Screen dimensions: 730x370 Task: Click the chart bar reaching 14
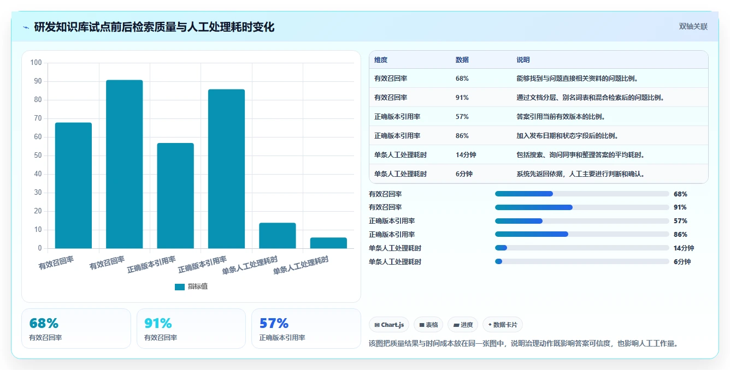278,236
